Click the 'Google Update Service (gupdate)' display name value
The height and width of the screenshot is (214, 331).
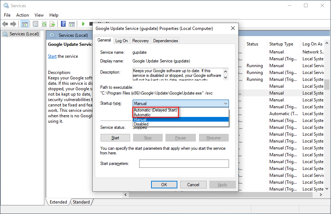161,61
